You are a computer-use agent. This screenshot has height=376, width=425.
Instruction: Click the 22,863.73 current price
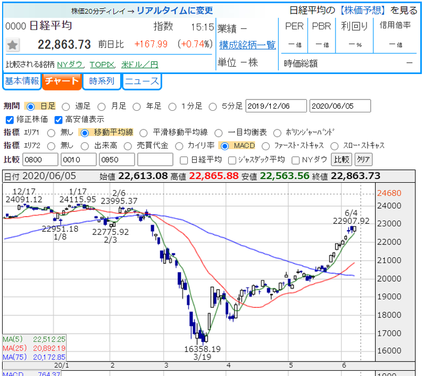[x=64, y=45]
